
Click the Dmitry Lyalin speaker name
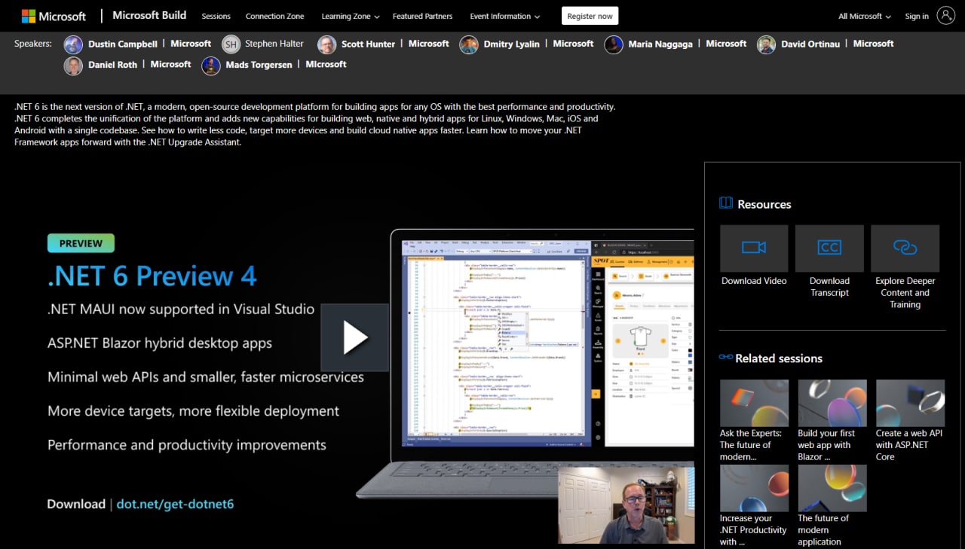point(512,44)
